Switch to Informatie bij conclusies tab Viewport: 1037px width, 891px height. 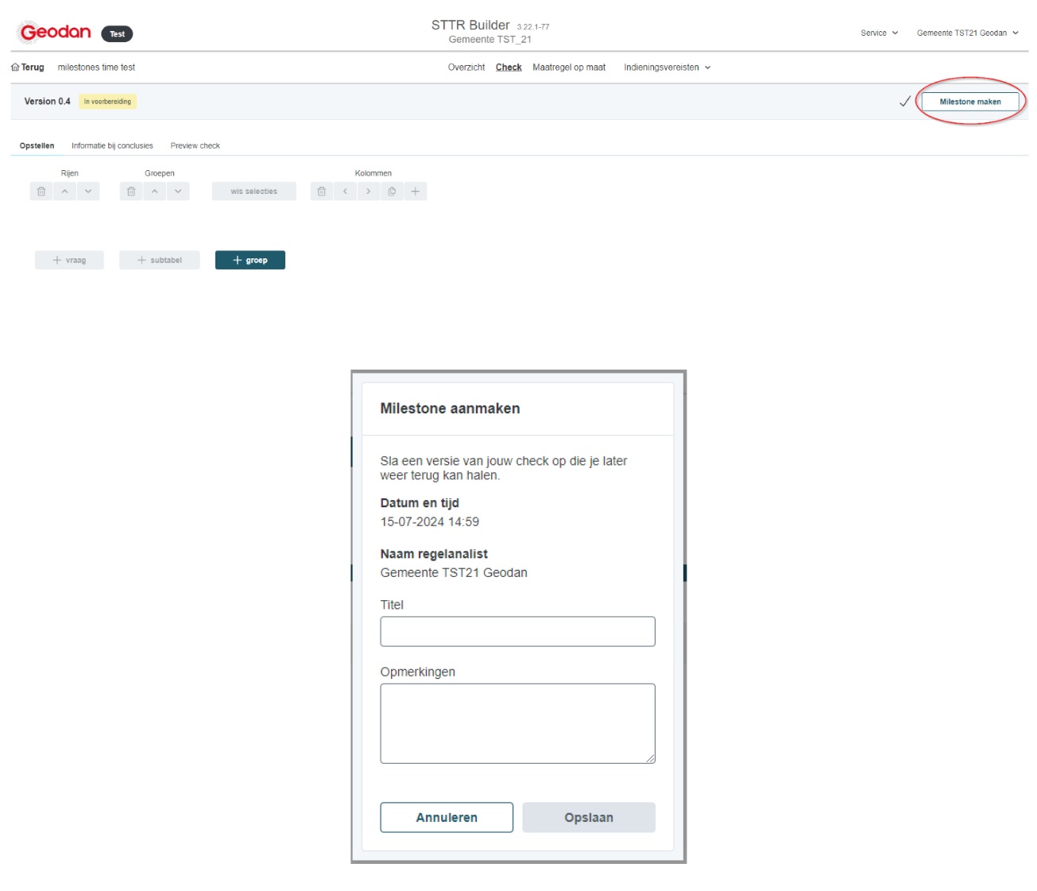pos(112,146)
